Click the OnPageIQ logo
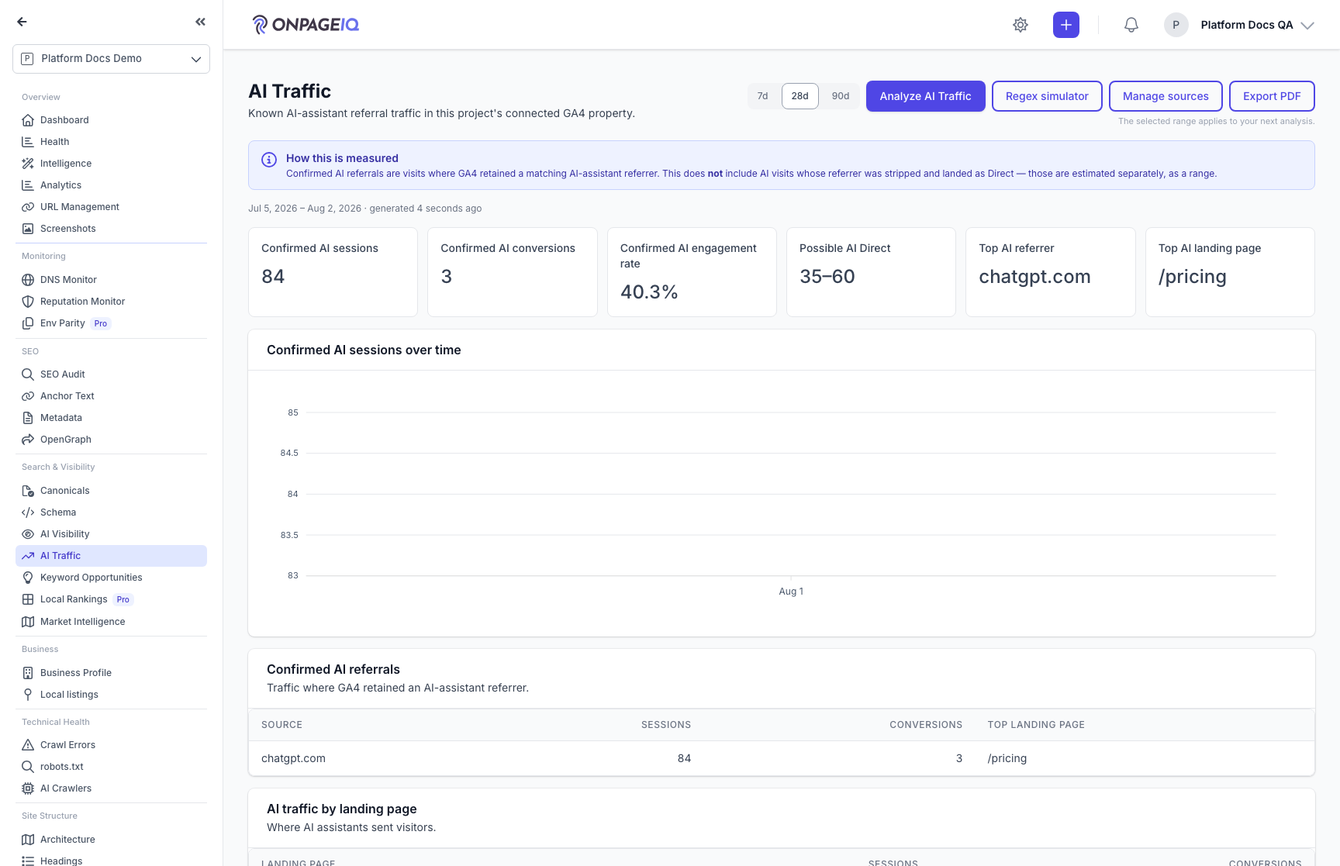1340x866 pixels. (306, 25)
